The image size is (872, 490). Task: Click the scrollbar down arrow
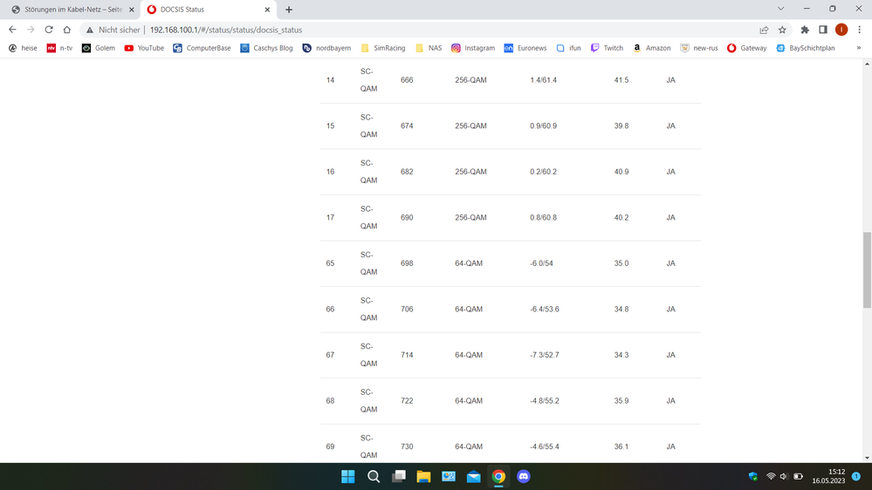(867, 459)
